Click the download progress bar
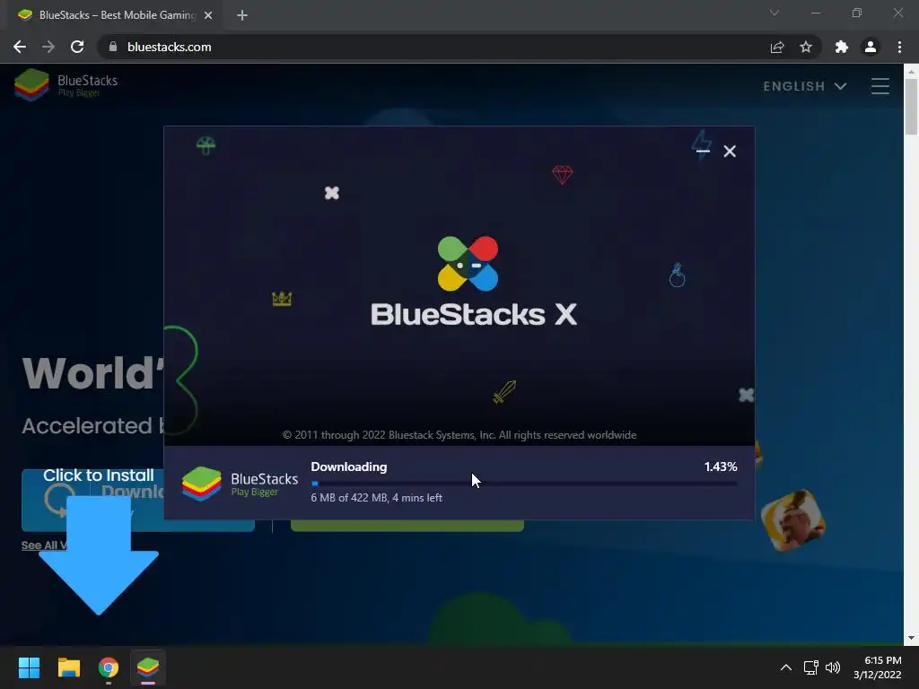Image resolution: width=919 pixels, height=689 pixels. pyautogui.click(x=524, y=484)
